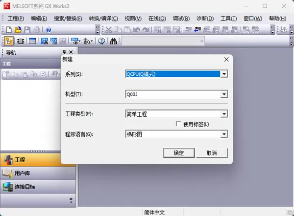Open the 在线(O) menu

tap(157, 19)
